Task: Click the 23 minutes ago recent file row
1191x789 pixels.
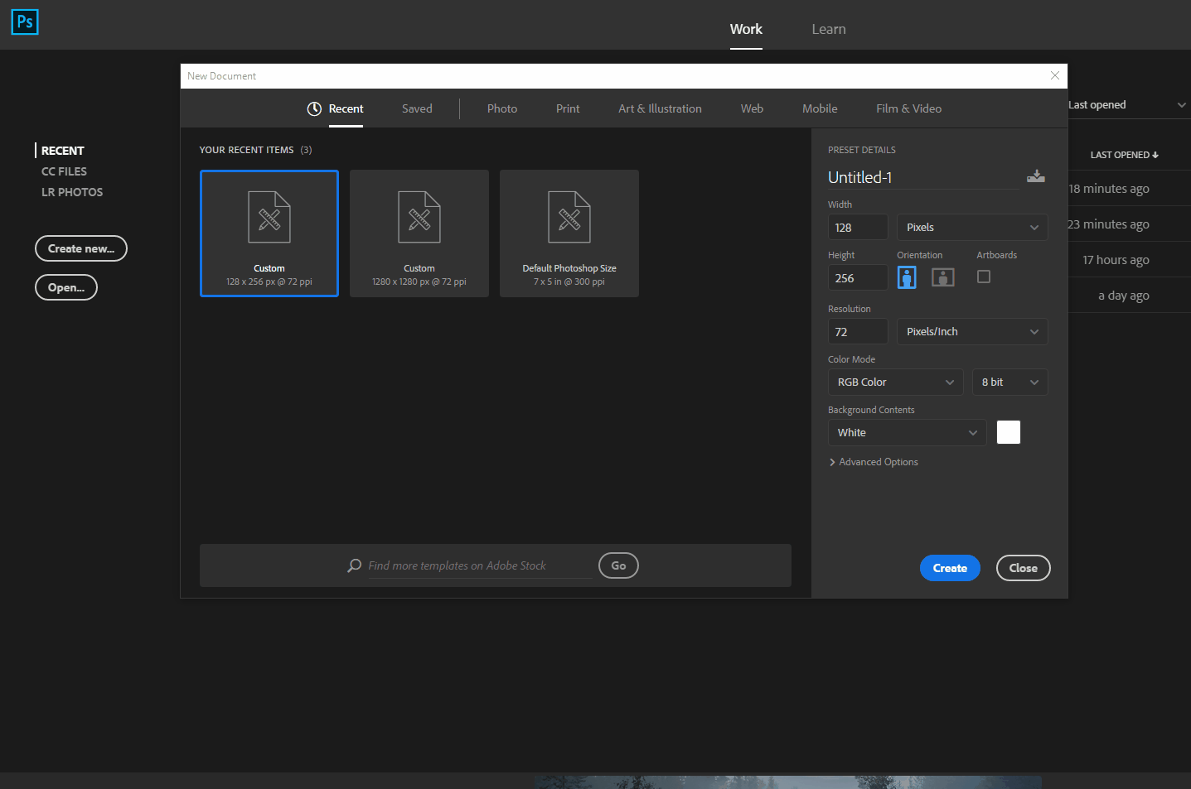Action: click(1129, 224)
